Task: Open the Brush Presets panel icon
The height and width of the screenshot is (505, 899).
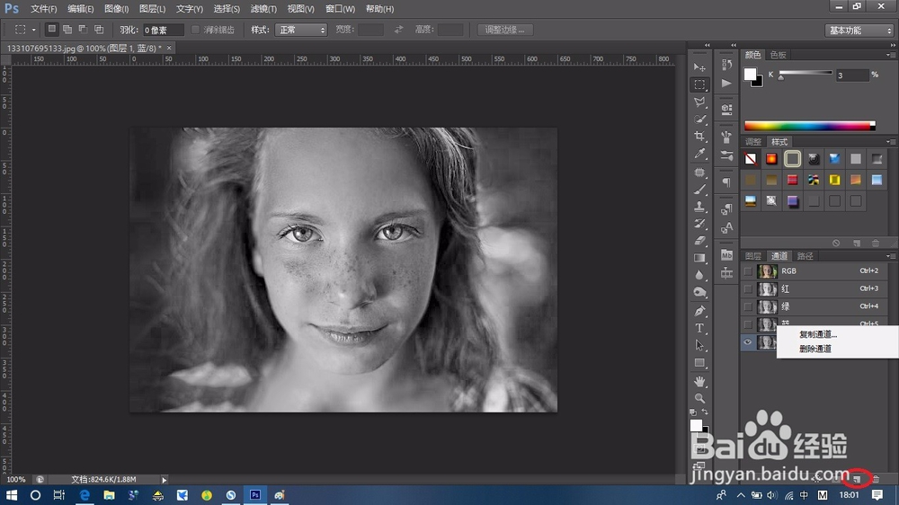Action: [726, 155]
